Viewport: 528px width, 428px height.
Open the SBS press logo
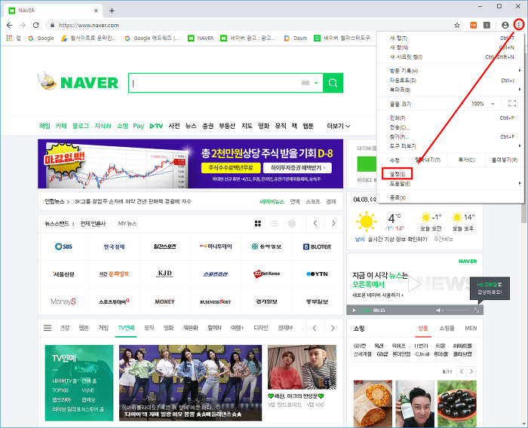63,246
